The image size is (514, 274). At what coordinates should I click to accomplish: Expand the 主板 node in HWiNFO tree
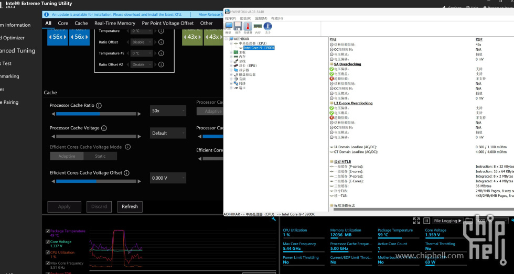point(231,52)
